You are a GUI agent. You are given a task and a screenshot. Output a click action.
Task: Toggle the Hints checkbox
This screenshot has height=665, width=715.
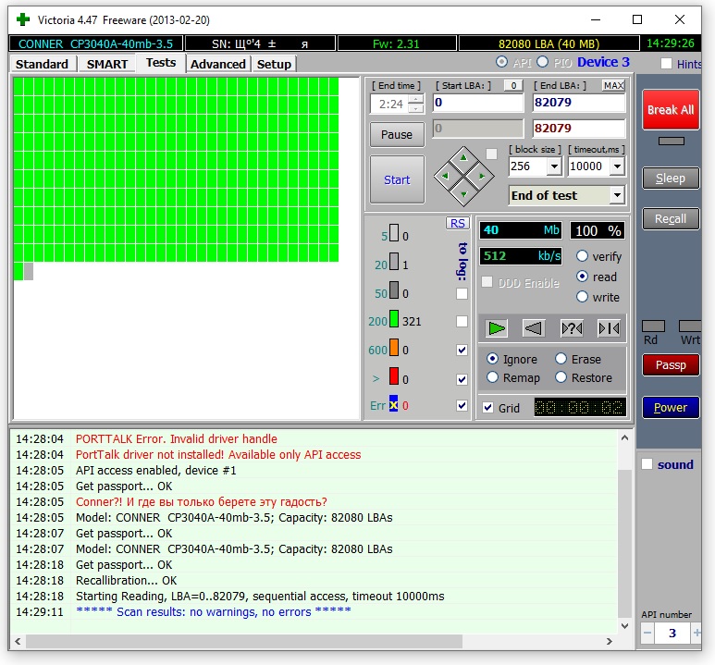coord(666,64)
